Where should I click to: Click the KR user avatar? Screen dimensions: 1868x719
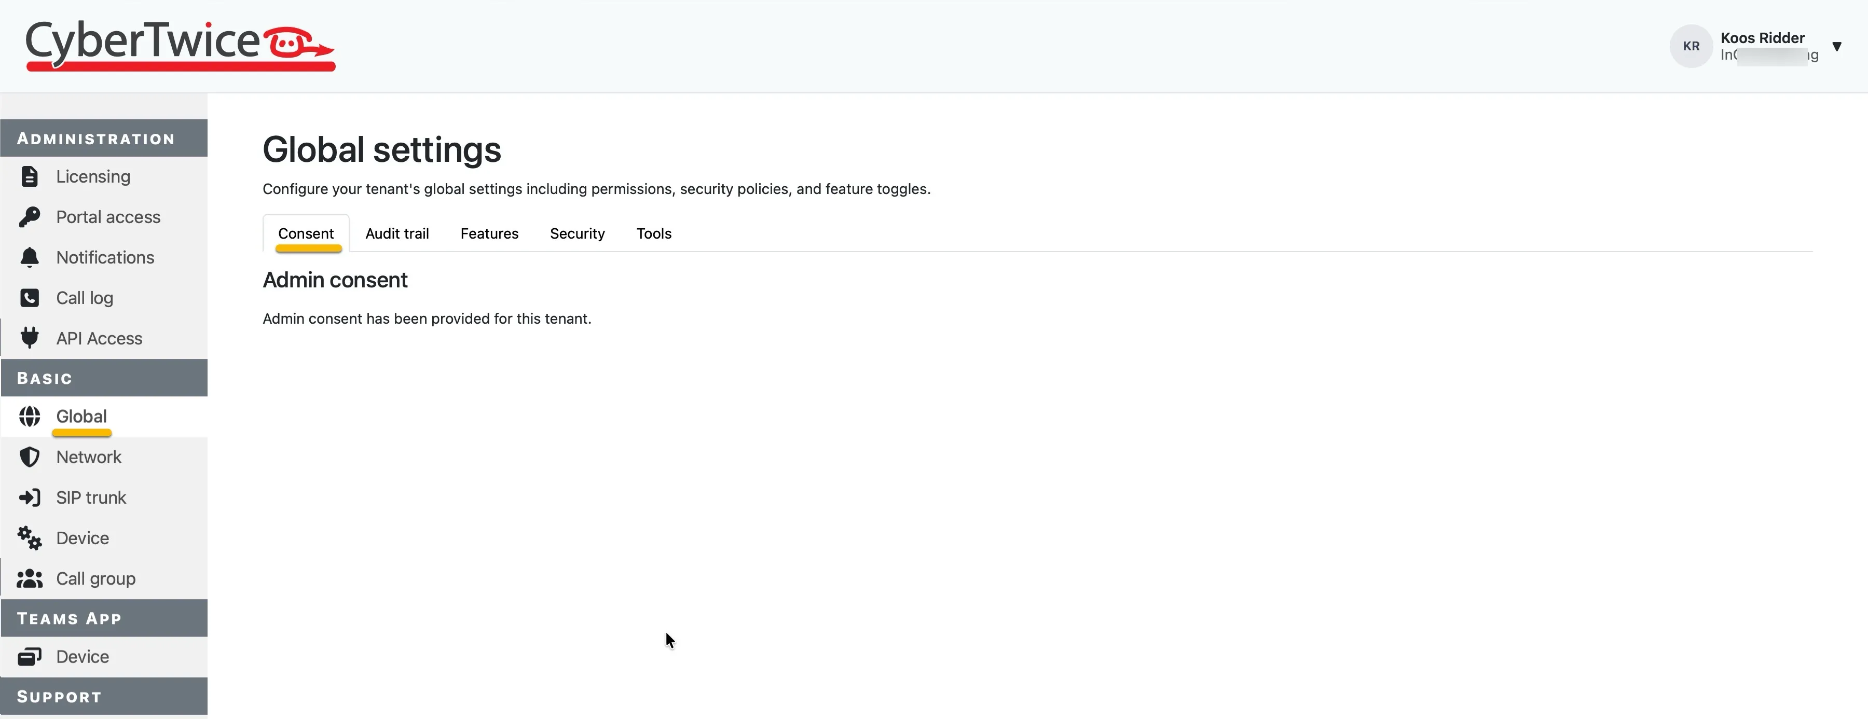[x=1691, y=46]
